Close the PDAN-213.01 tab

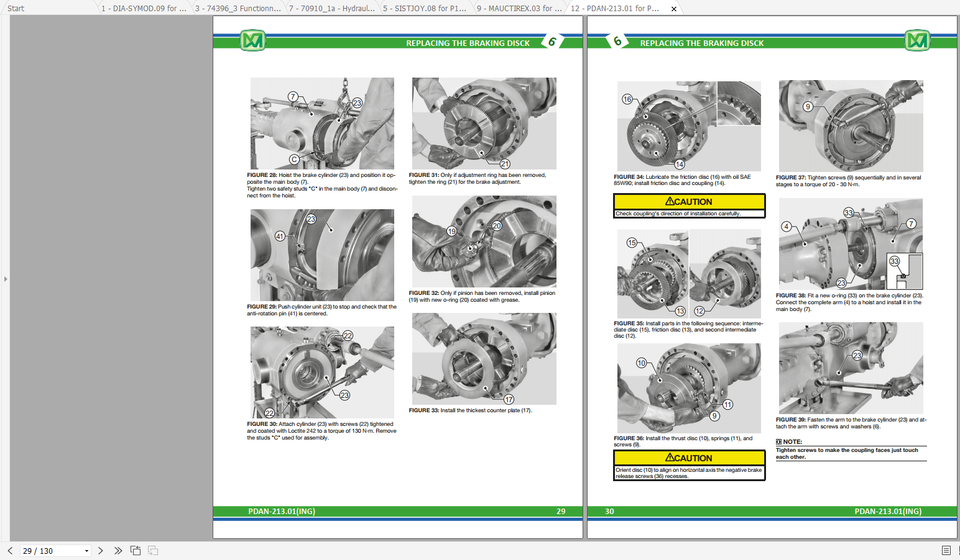[x=674, y=9]
